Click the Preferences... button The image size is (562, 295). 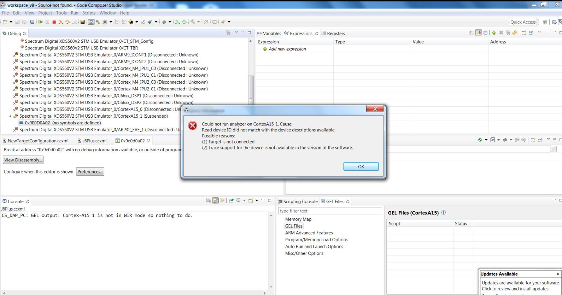click(90, 172)
